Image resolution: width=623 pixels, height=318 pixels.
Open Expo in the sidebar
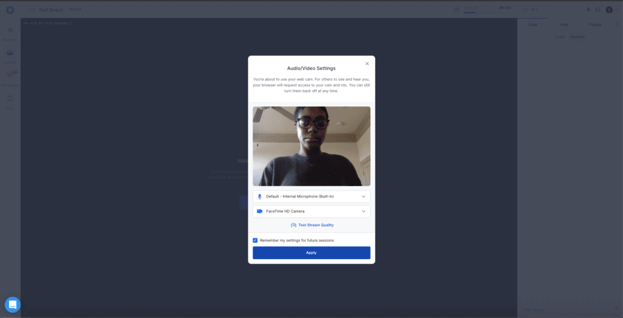(x=10, y=102)
